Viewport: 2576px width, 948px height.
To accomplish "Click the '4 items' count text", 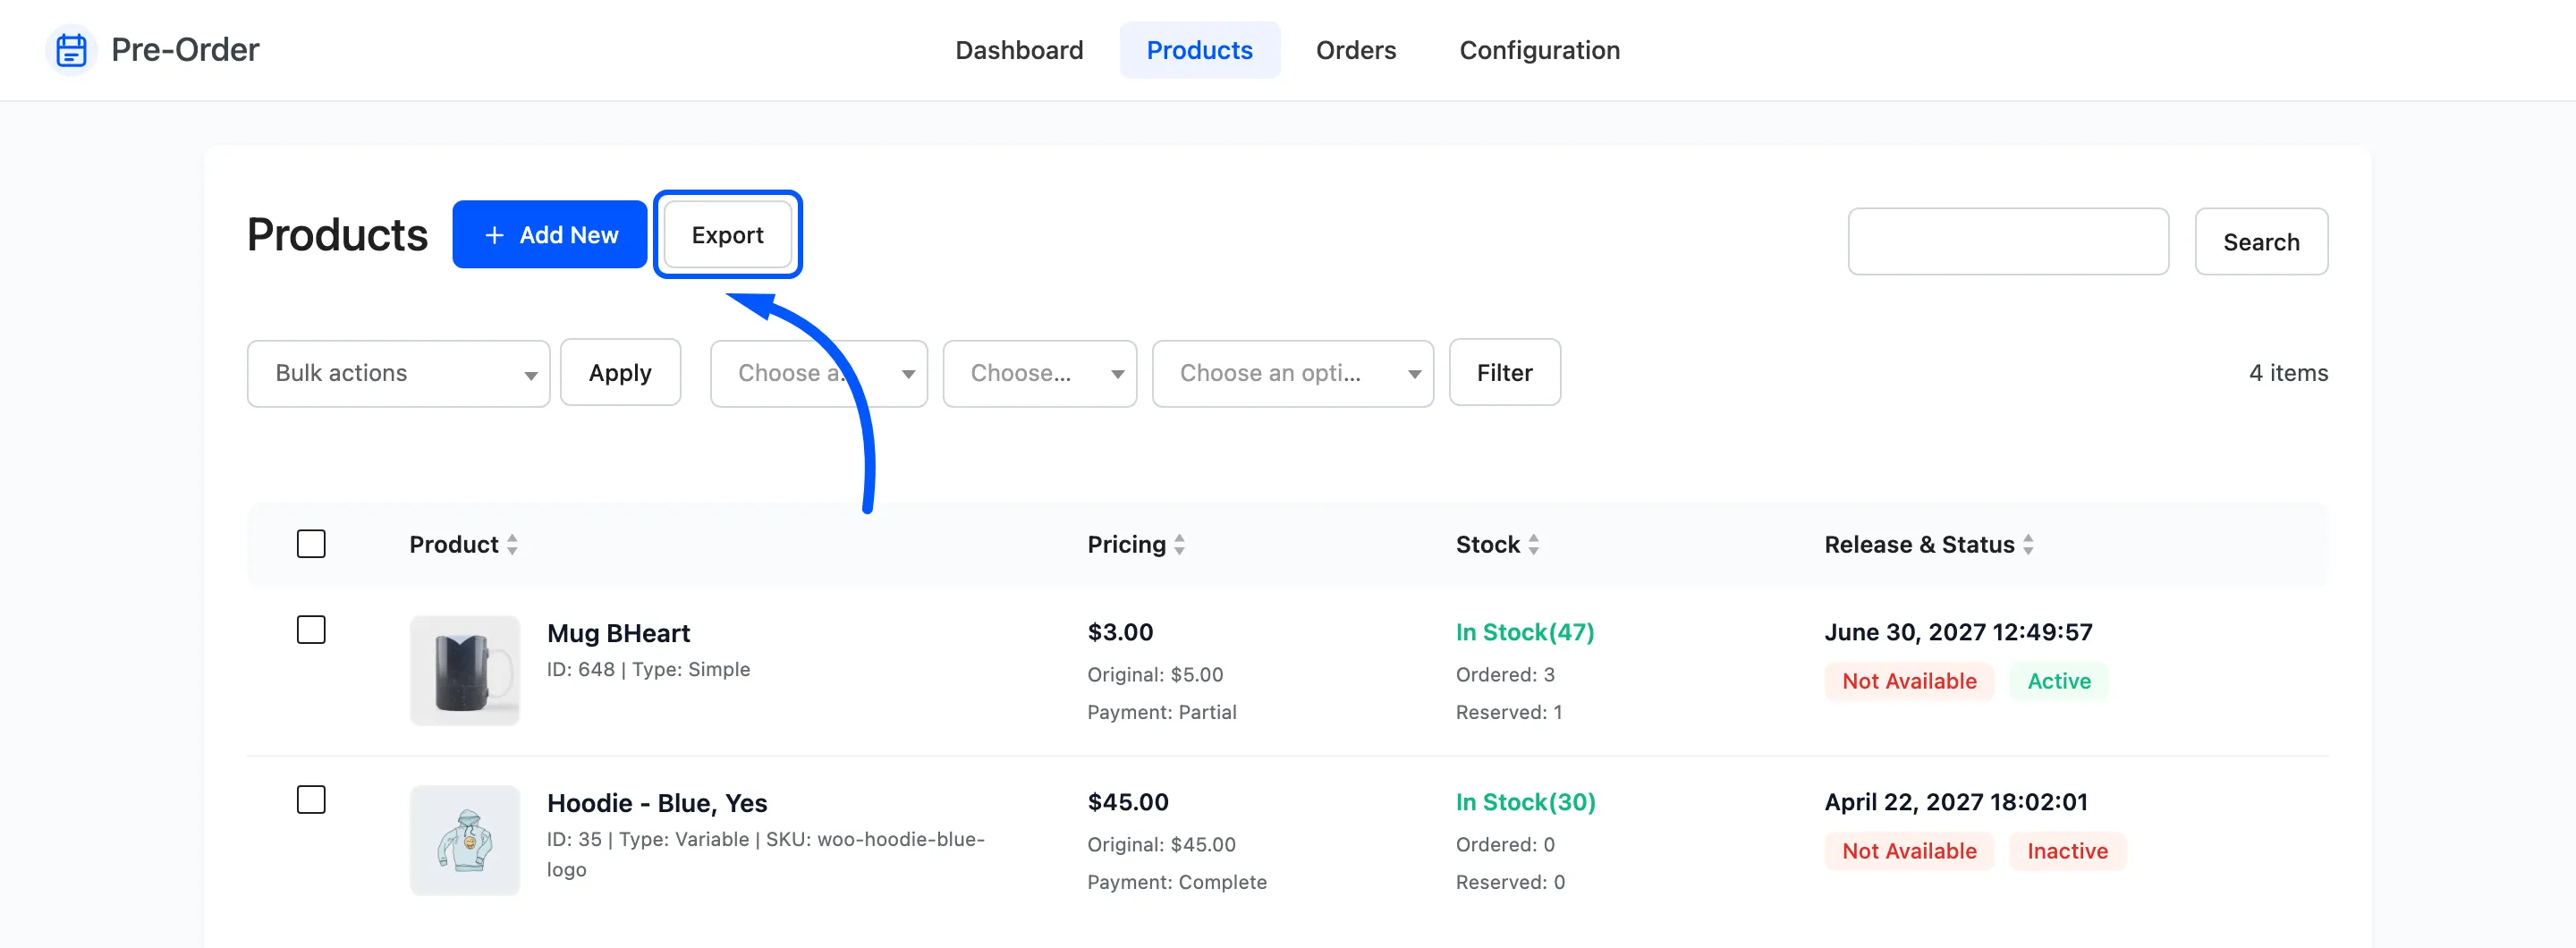I will (2288, 373).
